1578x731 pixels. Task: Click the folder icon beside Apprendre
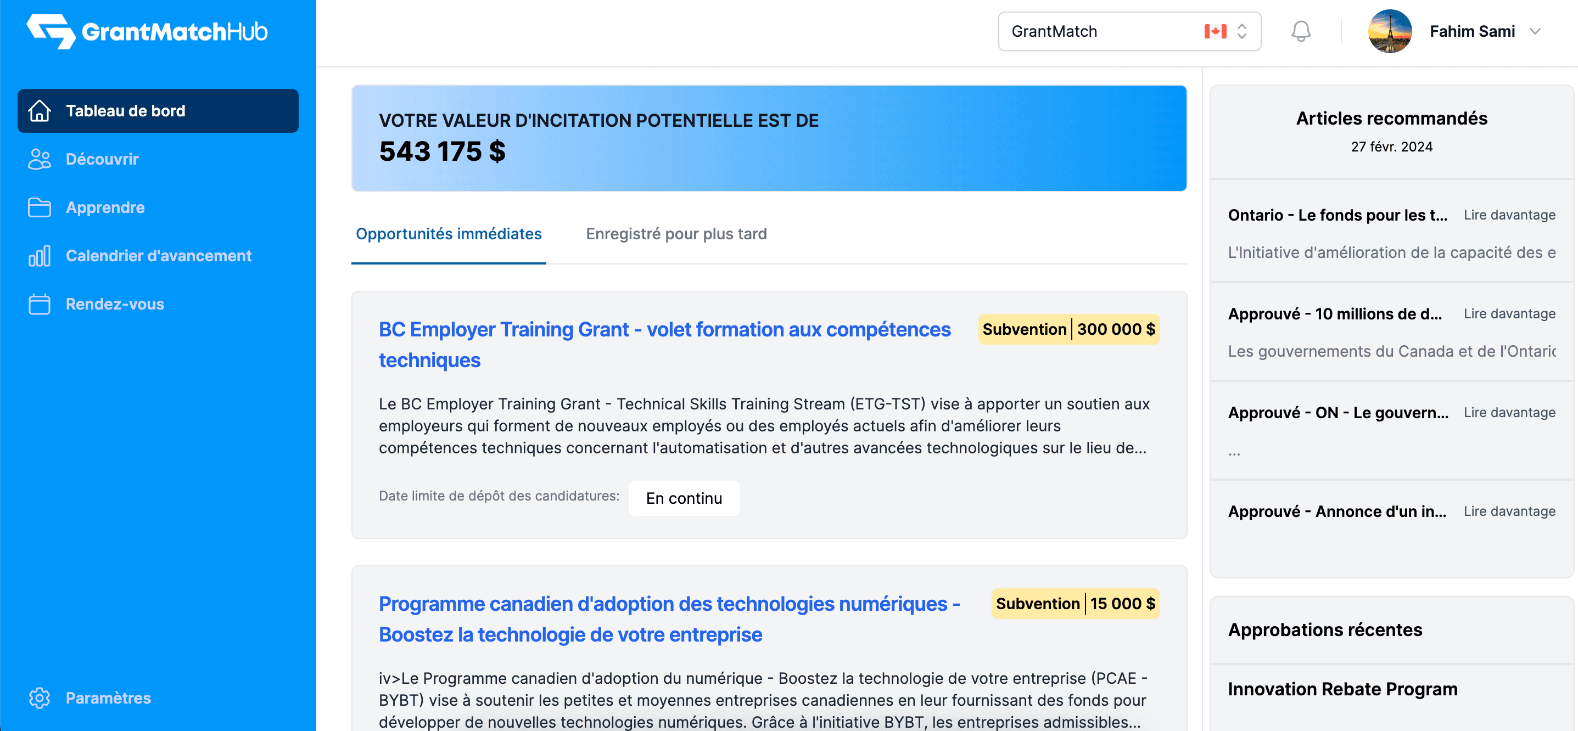click(39, 207)
